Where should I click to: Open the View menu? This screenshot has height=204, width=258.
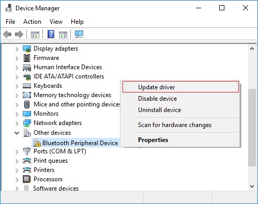[x=56, y=22]
